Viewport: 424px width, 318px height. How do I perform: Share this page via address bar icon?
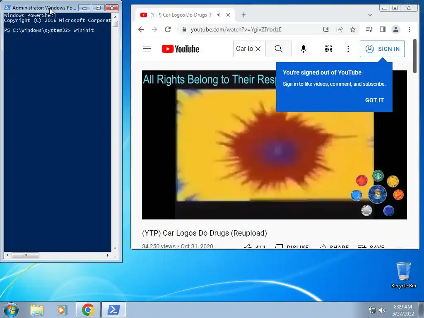[x=340, y=29]
